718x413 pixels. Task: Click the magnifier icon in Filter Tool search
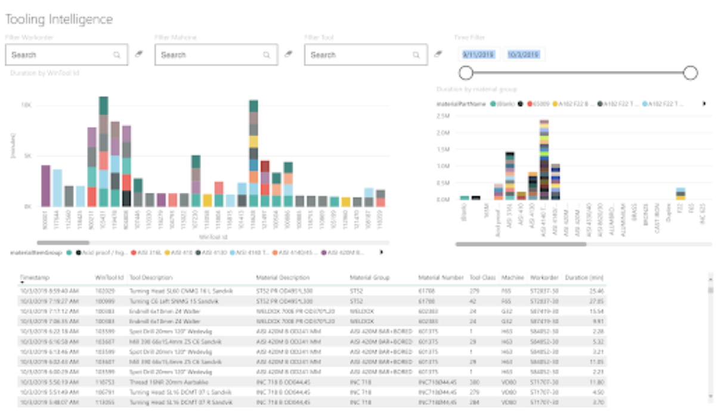416,55
